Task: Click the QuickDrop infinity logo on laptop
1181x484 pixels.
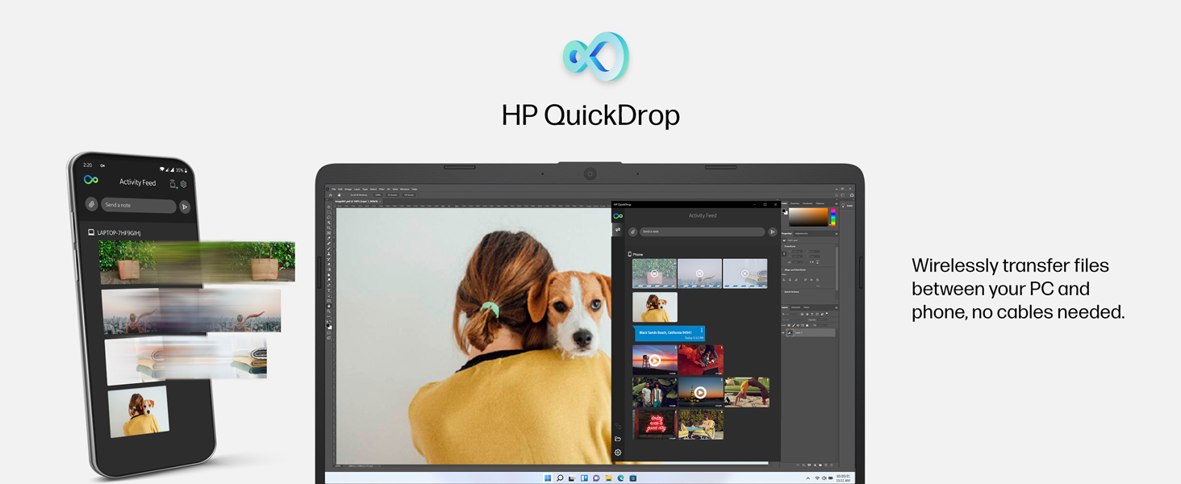Action: [x=618, y=215]
